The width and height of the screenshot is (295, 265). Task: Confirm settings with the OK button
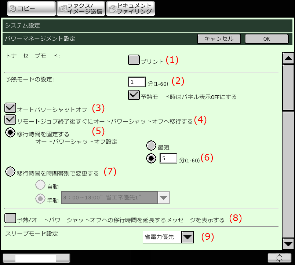coord(266,39)
